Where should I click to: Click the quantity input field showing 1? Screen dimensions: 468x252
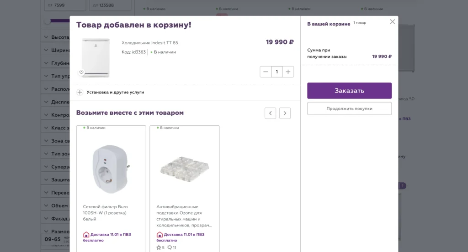(x=277, y=72)
